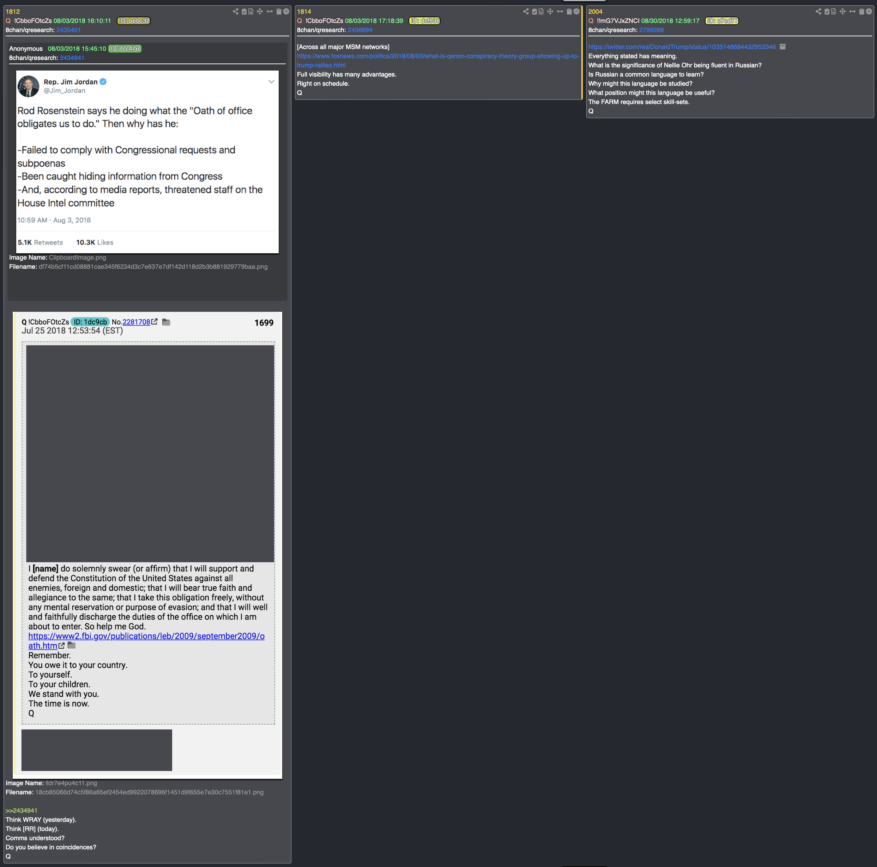This screenshot has width=877, height=867.
Task: Share post 2004 via share icon
Action: click(818, 11)
